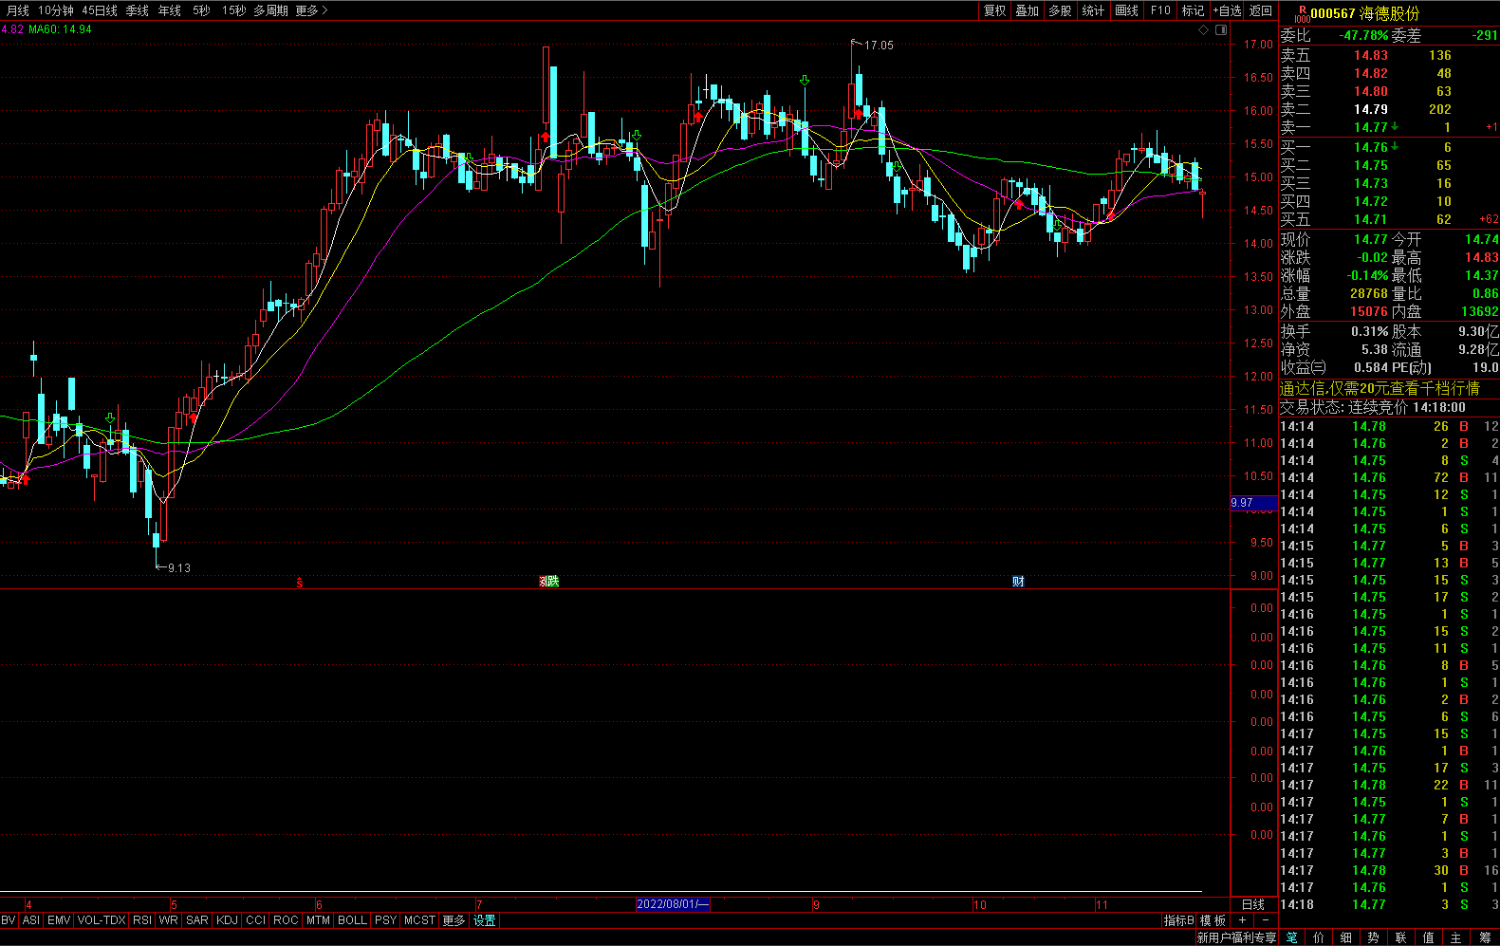Select the PSY indicator tab
Screen dimensions: 1500x946
tap(385, 920)
